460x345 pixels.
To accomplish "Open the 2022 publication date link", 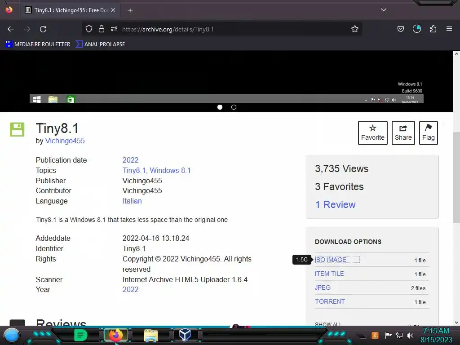I will (130, 160).
